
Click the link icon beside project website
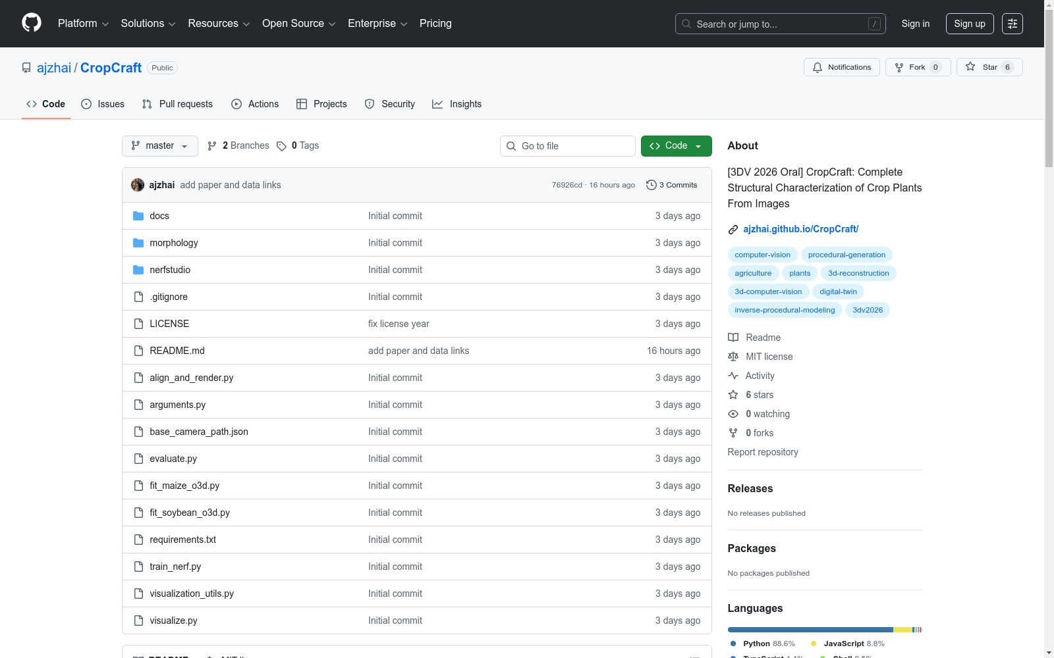(x=733, y=230)
